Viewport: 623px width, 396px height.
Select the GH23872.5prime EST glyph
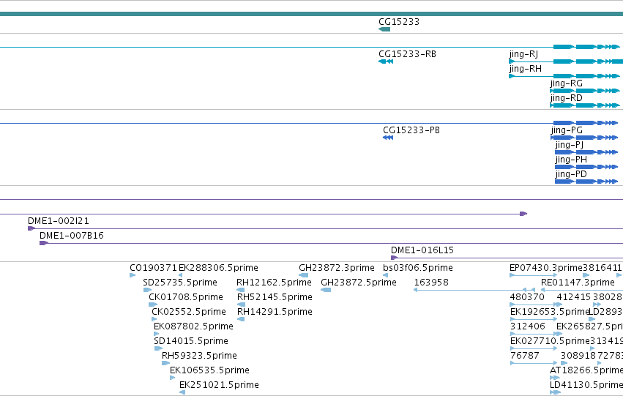point(326,290)
